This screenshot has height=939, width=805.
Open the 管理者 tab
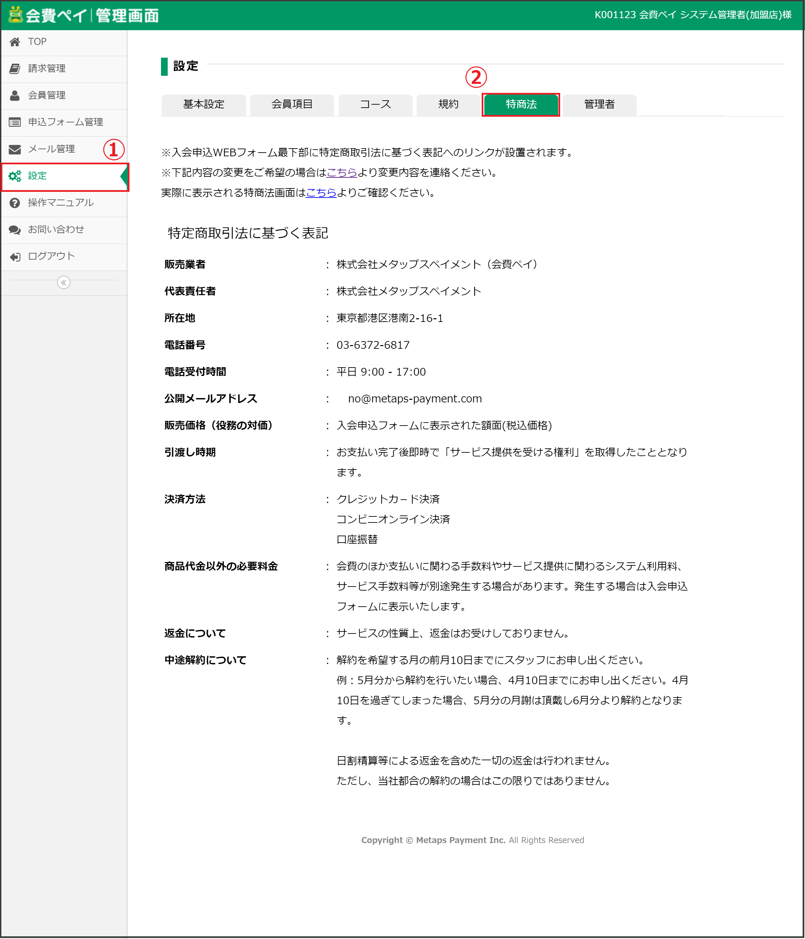(x=599, y=104)
